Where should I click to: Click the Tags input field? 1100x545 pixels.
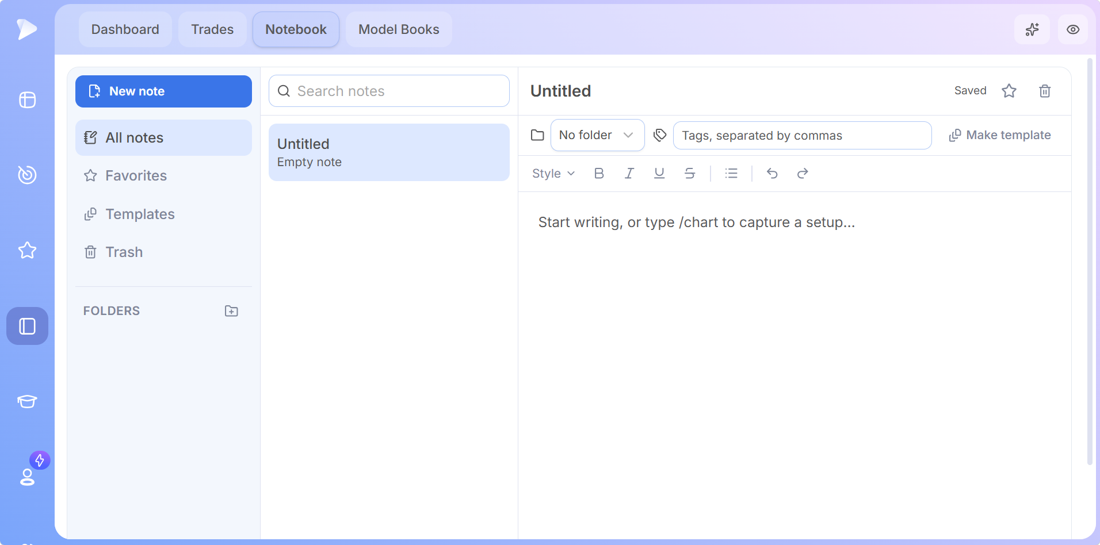802,136
